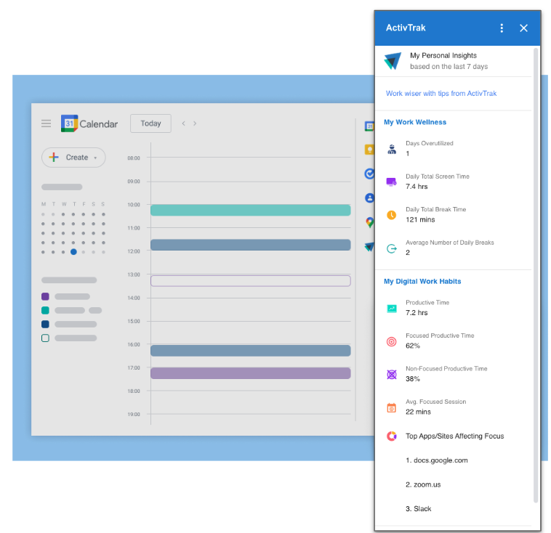Click the Google Calendar 31 logo

(69, 123)
